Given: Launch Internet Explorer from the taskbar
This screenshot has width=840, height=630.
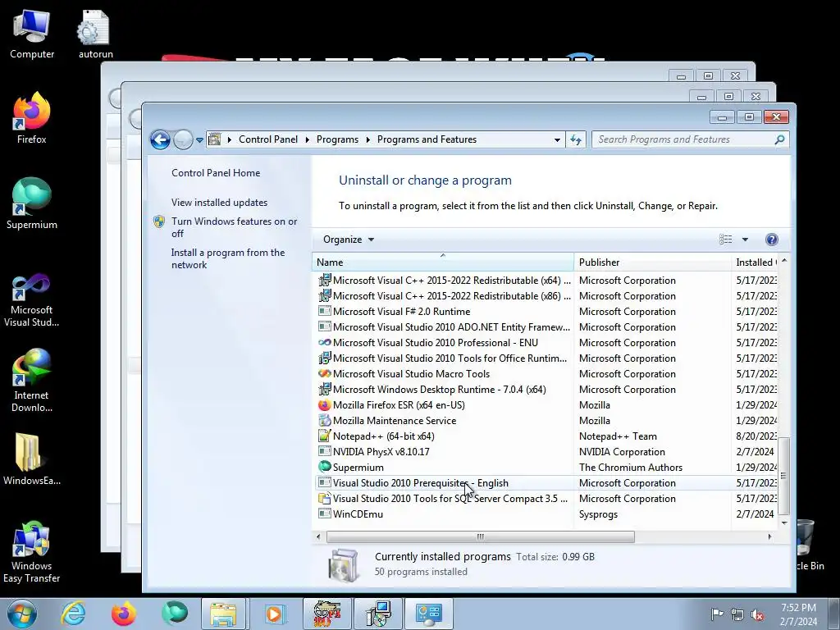Looking at the screenshot, I should (x=73, y=614).
